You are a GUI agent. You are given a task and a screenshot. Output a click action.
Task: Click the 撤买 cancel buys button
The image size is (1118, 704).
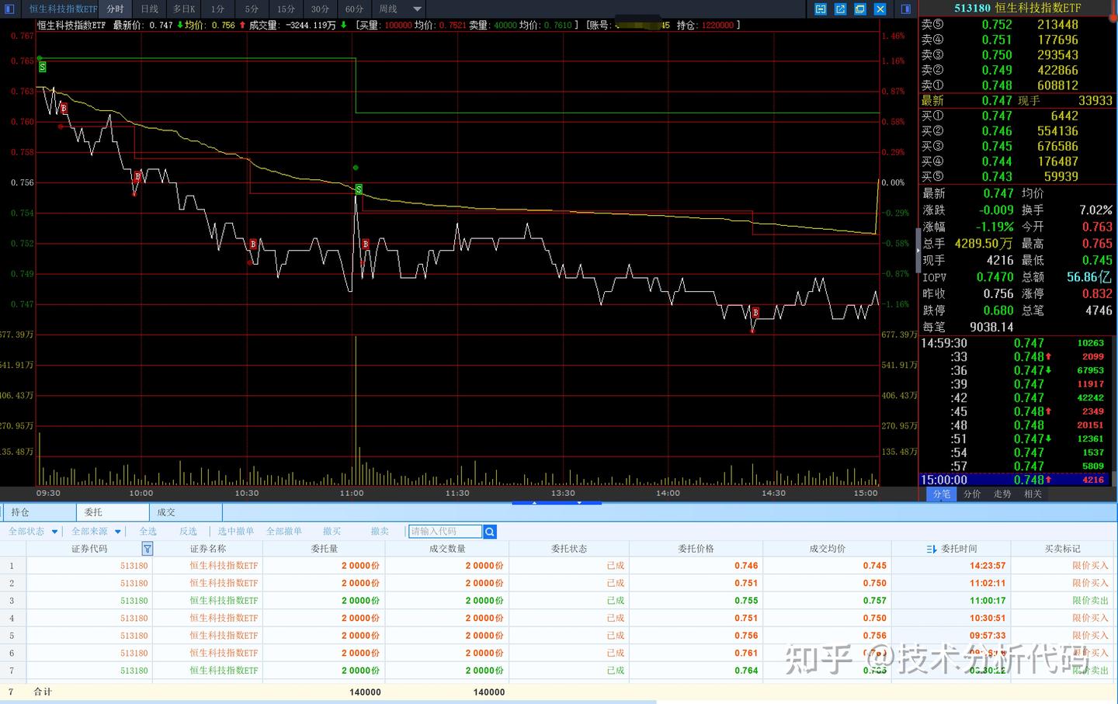pyautogui.click(x=332, y=532)
